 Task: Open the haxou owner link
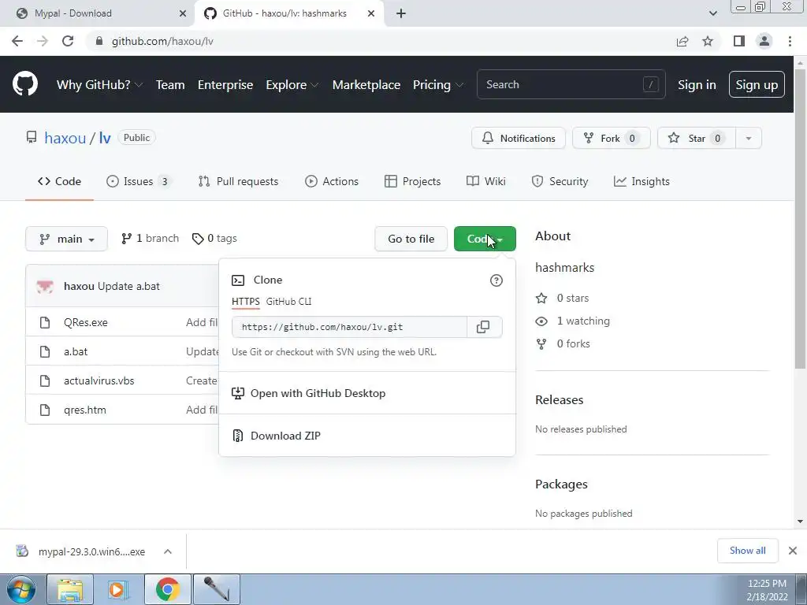pyautogui.click(x=65, y=138)
